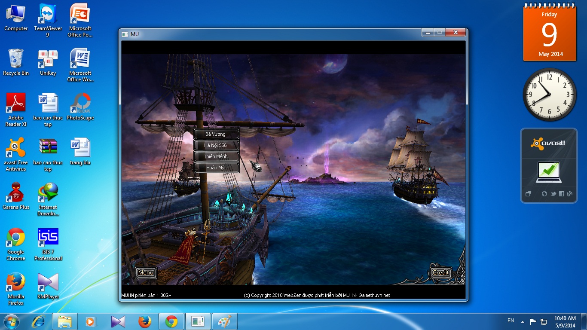The height and width of the screenshot is (330, 587).
Task: Choose the Thiên Mệnh server
Action: point(216,156)
